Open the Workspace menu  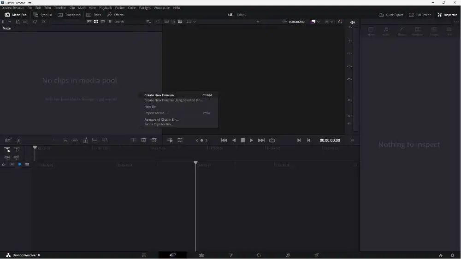[x=162, y=8]
